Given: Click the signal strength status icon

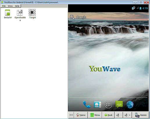Looking at the screenshot, I should [x=137, y=8].
